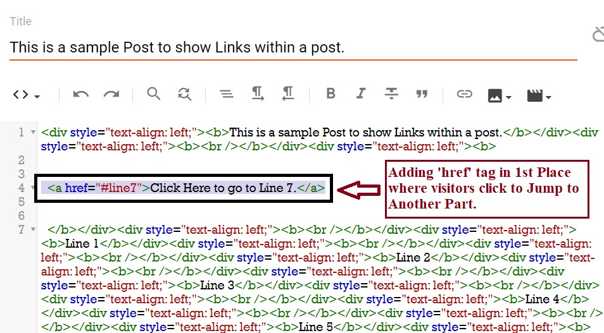This screenshot has height=333, width=604.
Task: Set left-to-right text direction
Action: click(258, 94)
